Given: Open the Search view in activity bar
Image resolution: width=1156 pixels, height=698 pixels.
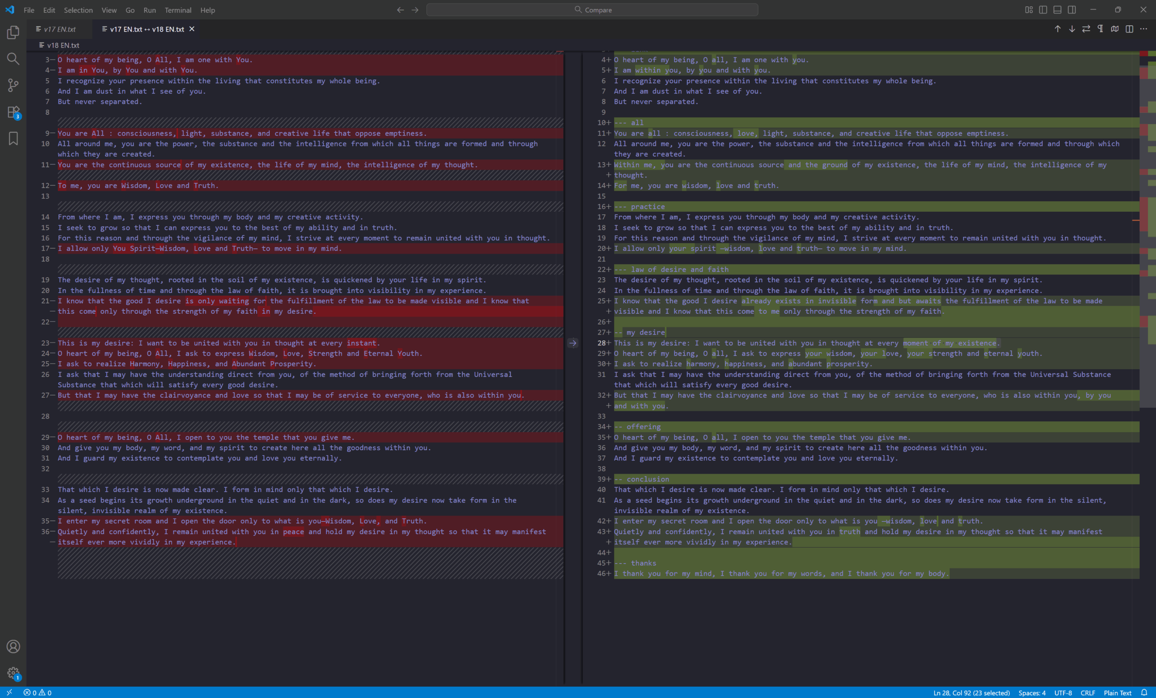Looking at the screenshot, I should coord(13,59).
